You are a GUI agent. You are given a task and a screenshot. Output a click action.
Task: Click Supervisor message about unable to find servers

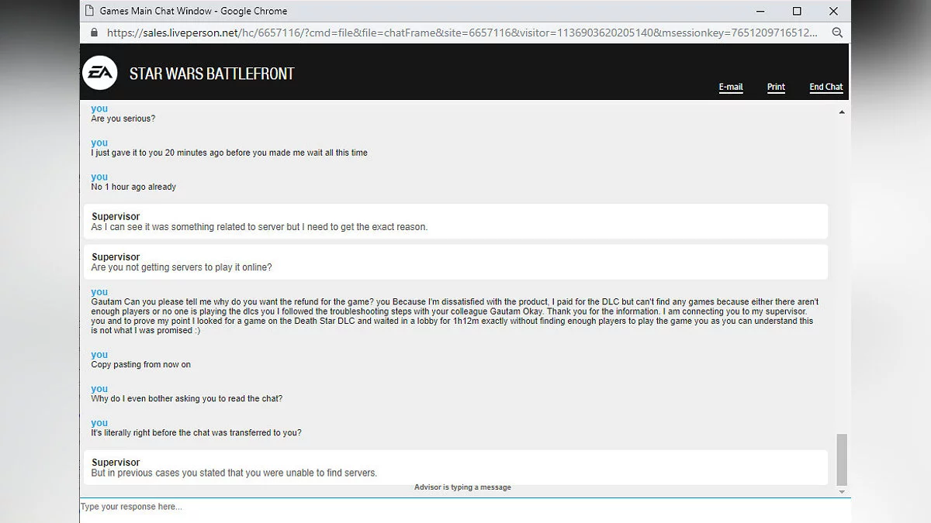pyautogui.click(x=234, y=473)
